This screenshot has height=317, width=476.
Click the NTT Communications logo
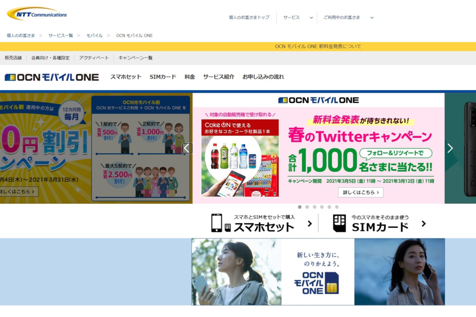click(x=37, y=14)
